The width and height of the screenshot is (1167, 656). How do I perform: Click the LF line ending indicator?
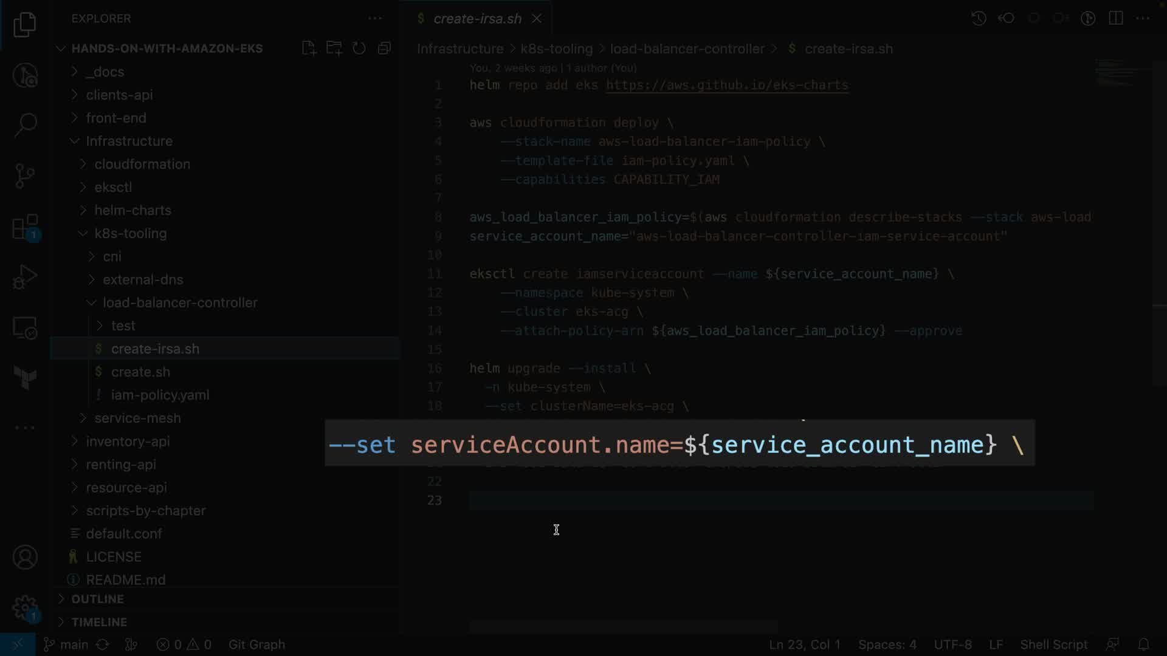[x=996, y=644]
